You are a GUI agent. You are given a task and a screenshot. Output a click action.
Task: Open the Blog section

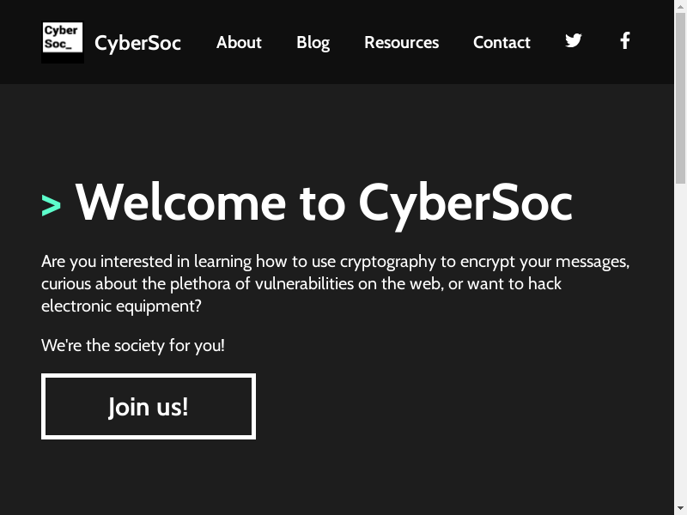[x=313, y=42]
